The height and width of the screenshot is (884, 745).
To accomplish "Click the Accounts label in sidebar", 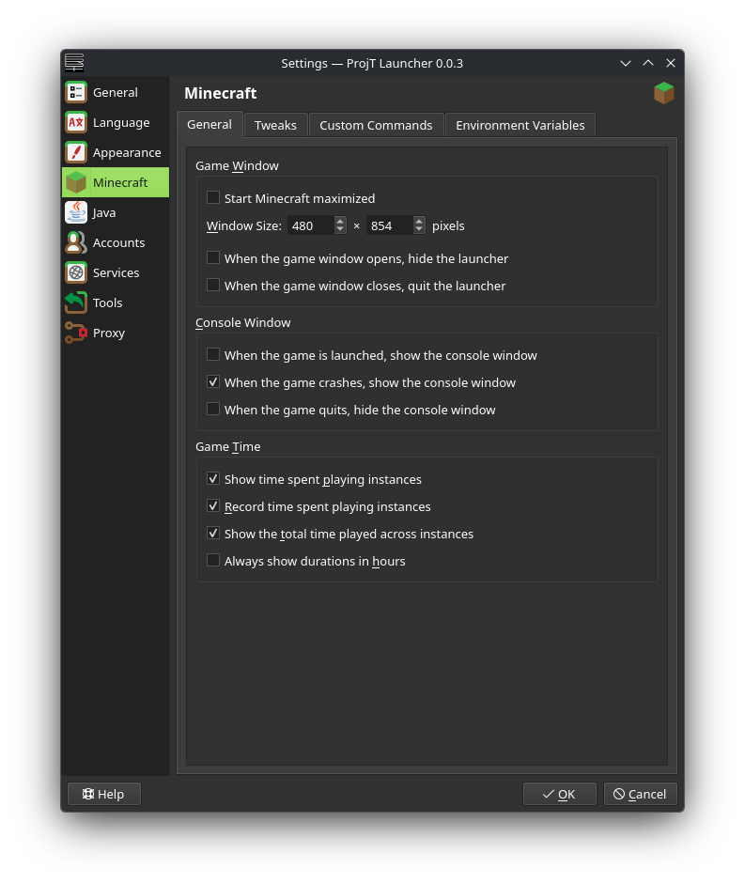I will pos(119,242).
